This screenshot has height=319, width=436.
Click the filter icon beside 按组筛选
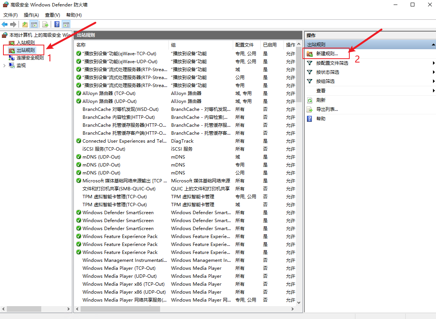(310, 81)
